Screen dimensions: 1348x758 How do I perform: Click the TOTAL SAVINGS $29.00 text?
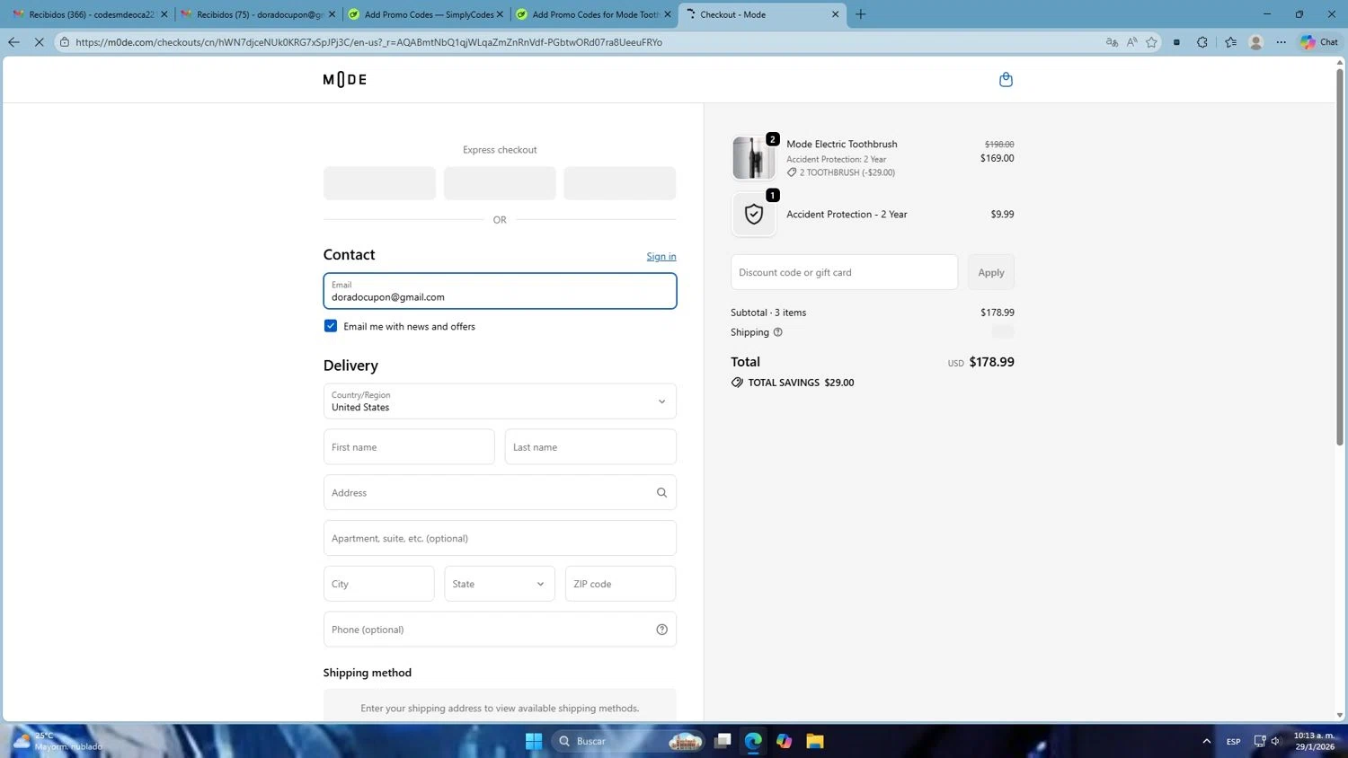(x=801, y=383)
